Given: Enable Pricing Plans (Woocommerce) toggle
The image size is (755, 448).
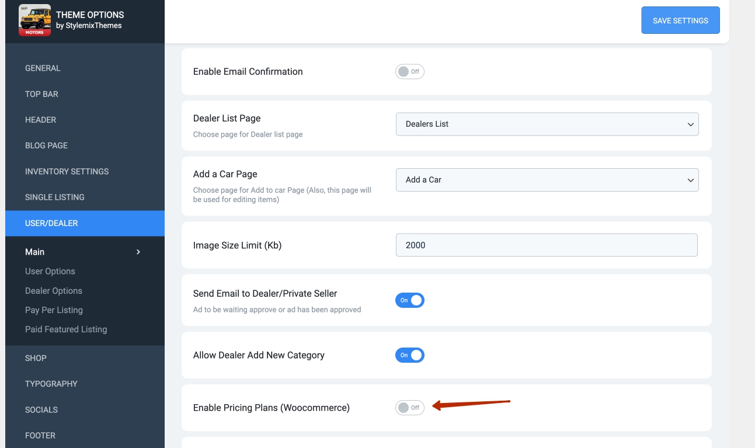Looking at the screenshot, I should pos(409,408).
